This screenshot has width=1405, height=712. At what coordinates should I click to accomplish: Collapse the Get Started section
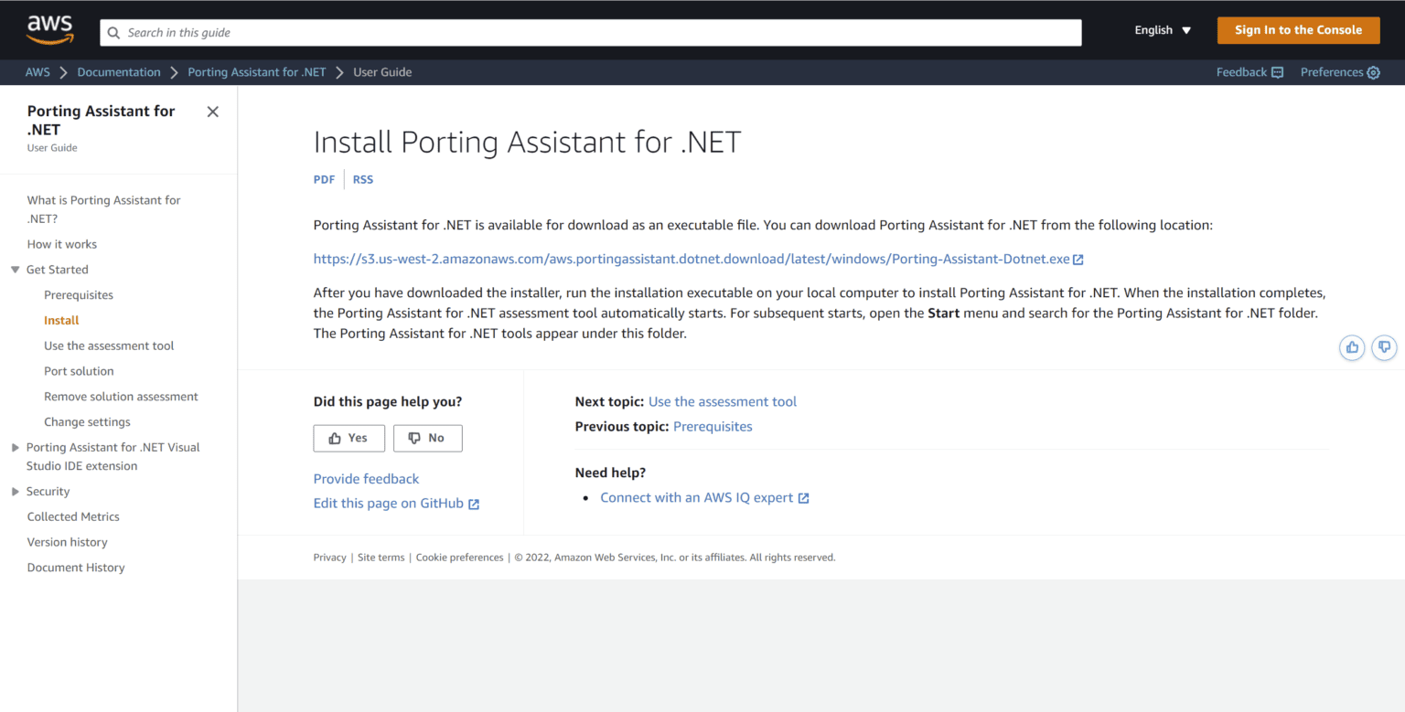16,270
